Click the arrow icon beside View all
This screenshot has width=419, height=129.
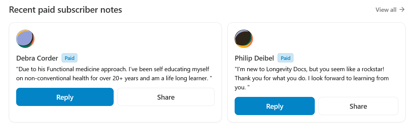point(402,10)
